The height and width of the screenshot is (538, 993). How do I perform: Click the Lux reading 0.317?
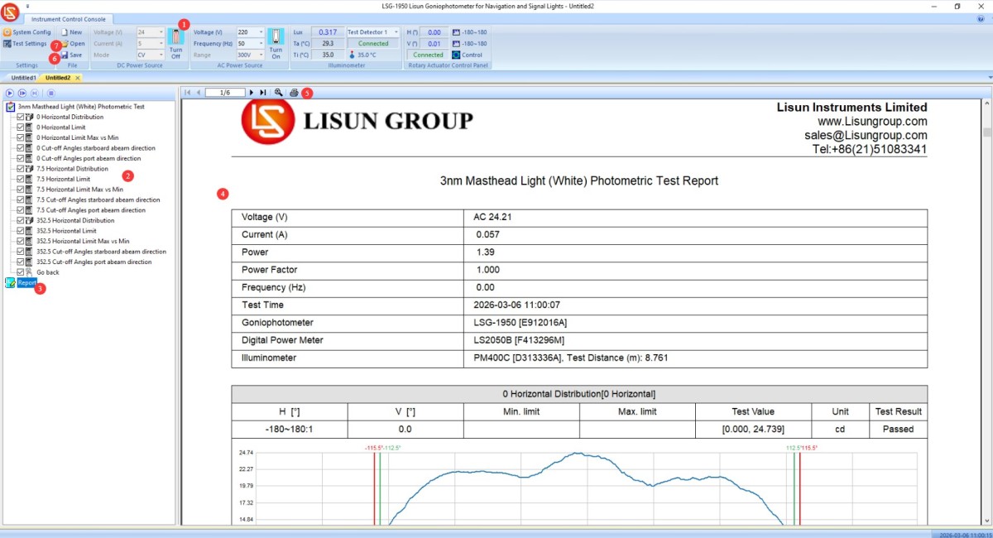328,32
